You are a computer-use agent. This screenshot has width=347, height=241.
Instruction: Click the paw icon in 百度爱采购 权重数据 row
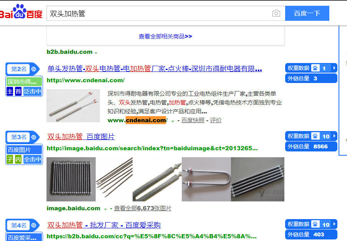coord(315,224)
